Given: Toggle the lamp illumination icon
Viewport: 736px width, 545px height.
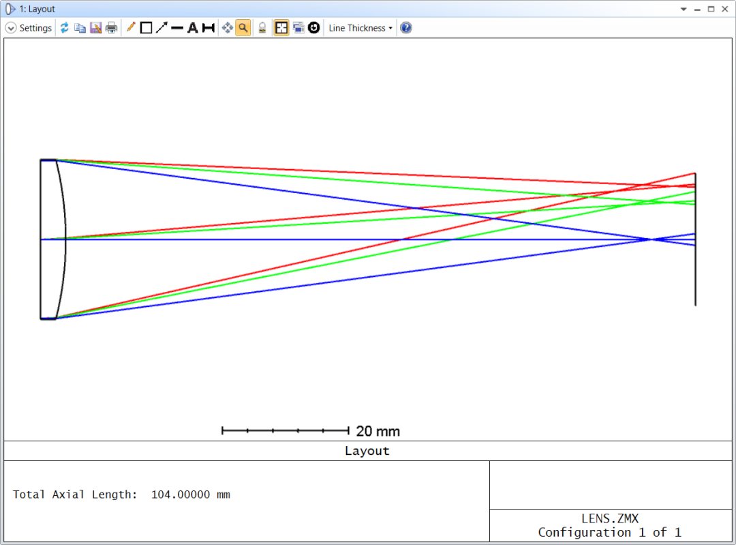Looking at the screenshot, I should click(x=262, y=27).
